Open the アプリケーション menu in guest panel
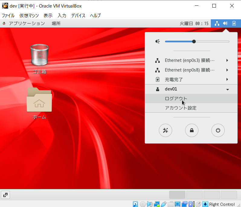Image resolution: width=241 pixels, height=207 pixels. [27, 24]
